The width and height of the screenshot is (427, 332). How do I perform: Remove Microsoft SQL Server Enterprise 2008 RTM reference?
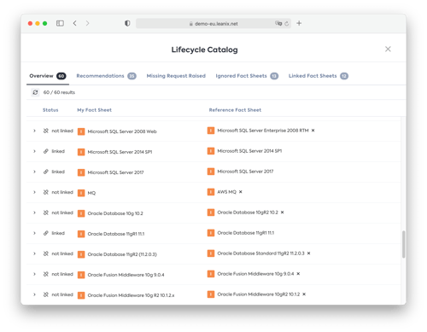coord(313,131)
